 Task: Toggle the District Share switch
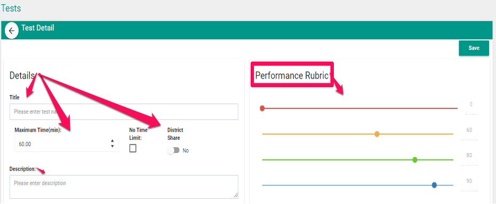[174, 150]
